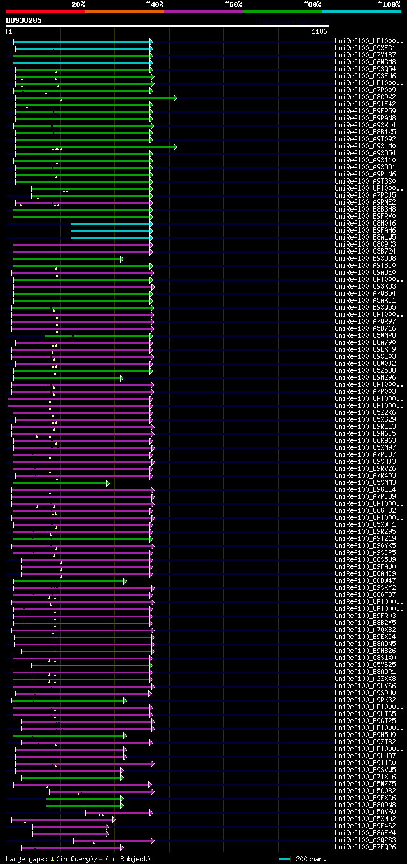The width and height of the screenshot is (407, 864).
Task: Select label UniRef100_Q9SJM0
Action: (x=365, y=147)
